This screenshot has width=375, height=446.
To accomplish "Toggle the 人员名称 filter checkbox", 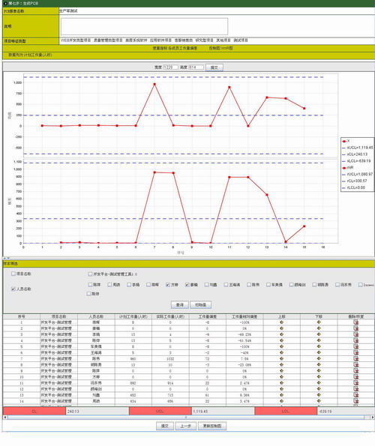I will coord(13,289).
